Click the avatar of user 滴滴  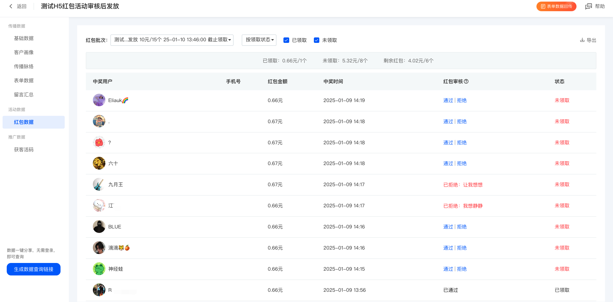[99, 248]
